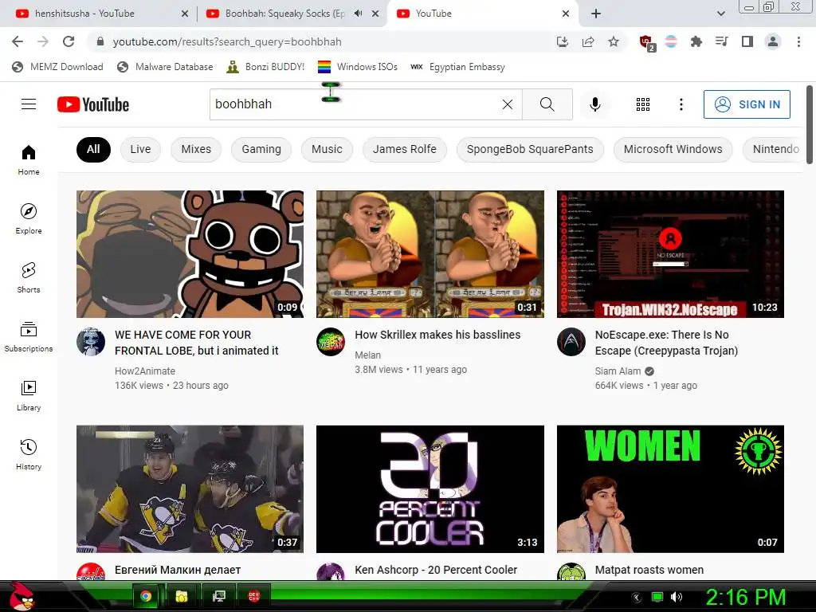The image size is (816, 612).
Task: Open Subscriptions in sidebar
Action: (29, 337)
